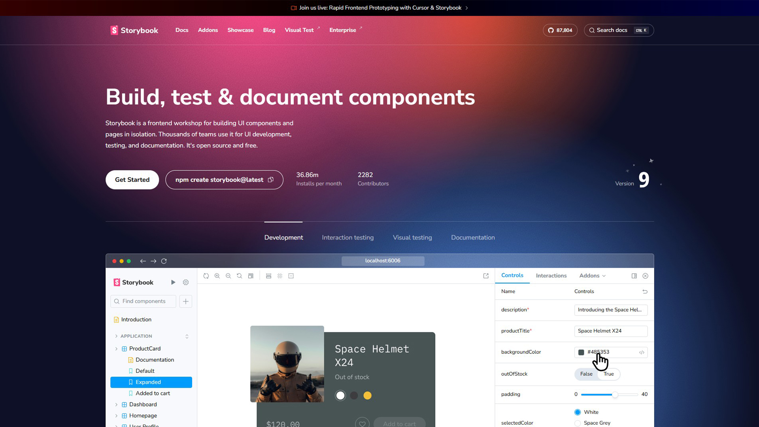Select the white color dot on product card

click(340, 395)
